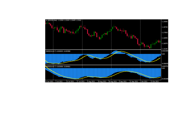This screenshot has height=127, width=169.
Task: Click the 9 Sep 2021 date label
Action: coord(123,82)
